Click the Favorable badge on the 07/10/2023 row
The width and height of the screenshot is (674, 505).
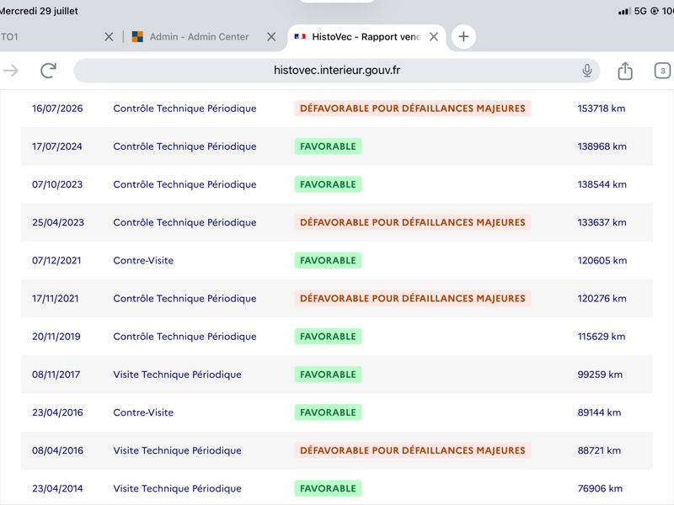328,184
